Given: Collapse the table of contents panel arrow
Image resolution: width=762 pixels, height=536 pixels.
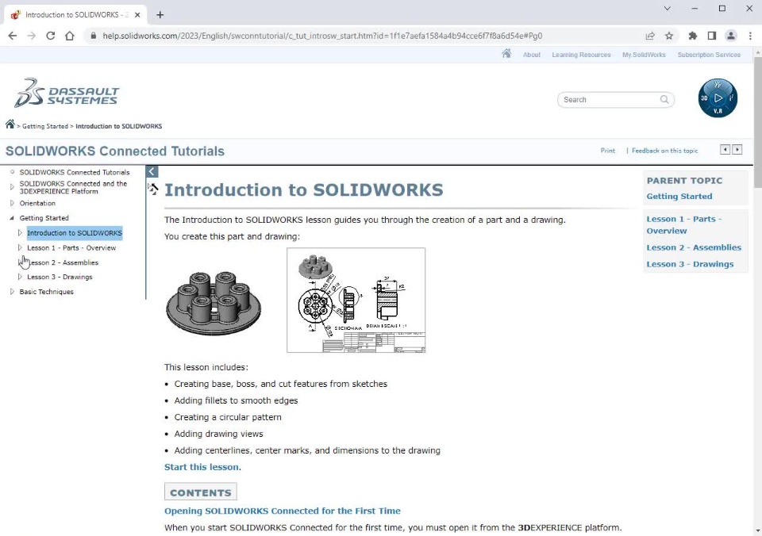Looking at the screenshot, I should click(152, 171).
